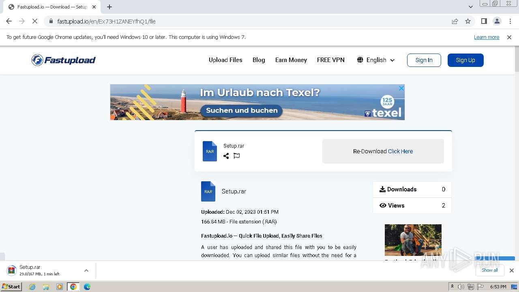
Task: Open Upload Files page
Action: pyautogui.click(x=225, y=60)
